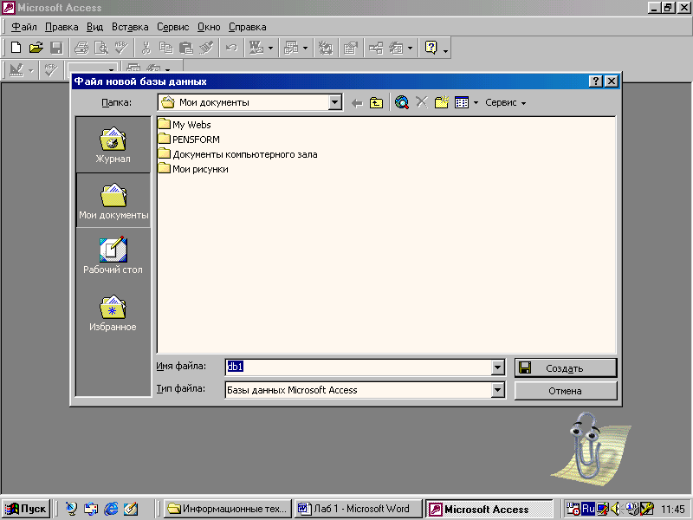The image size is (693, 520).
Task: Click the Search the Web icon
Action: [x=402, y=102]
